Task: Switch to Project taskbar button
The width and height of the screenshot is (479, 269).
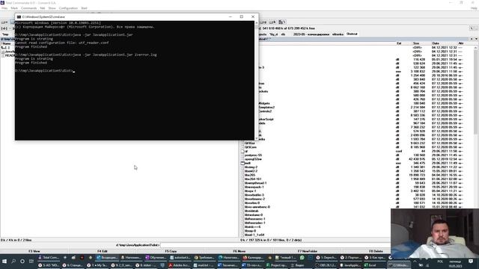Action: [276, 265]
